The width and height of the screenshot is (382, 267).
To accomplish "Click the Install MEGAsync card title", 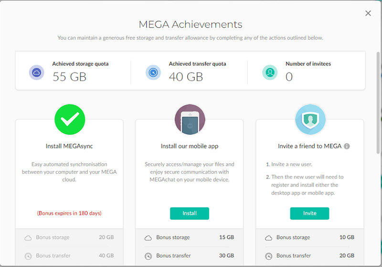I will pyautogui.click(x=69, y=146).
